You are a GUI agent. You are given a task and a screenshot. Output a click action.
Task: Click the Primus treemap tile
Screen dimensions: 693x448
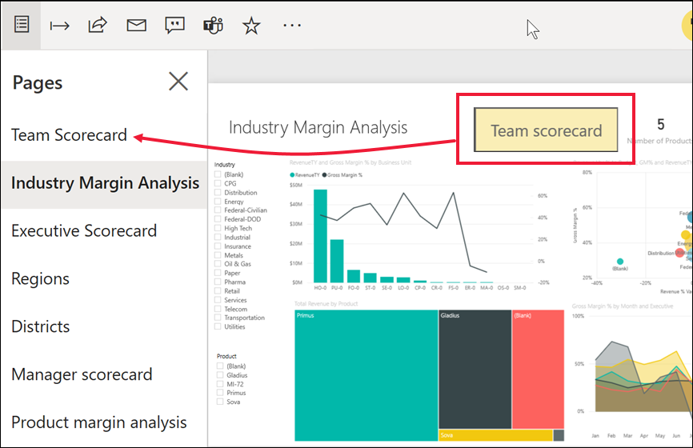click(x=366, y=375)
